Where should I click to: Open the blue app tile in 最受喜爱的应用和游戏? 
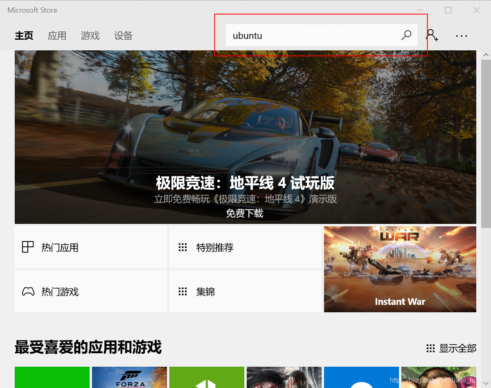[361, 377]
